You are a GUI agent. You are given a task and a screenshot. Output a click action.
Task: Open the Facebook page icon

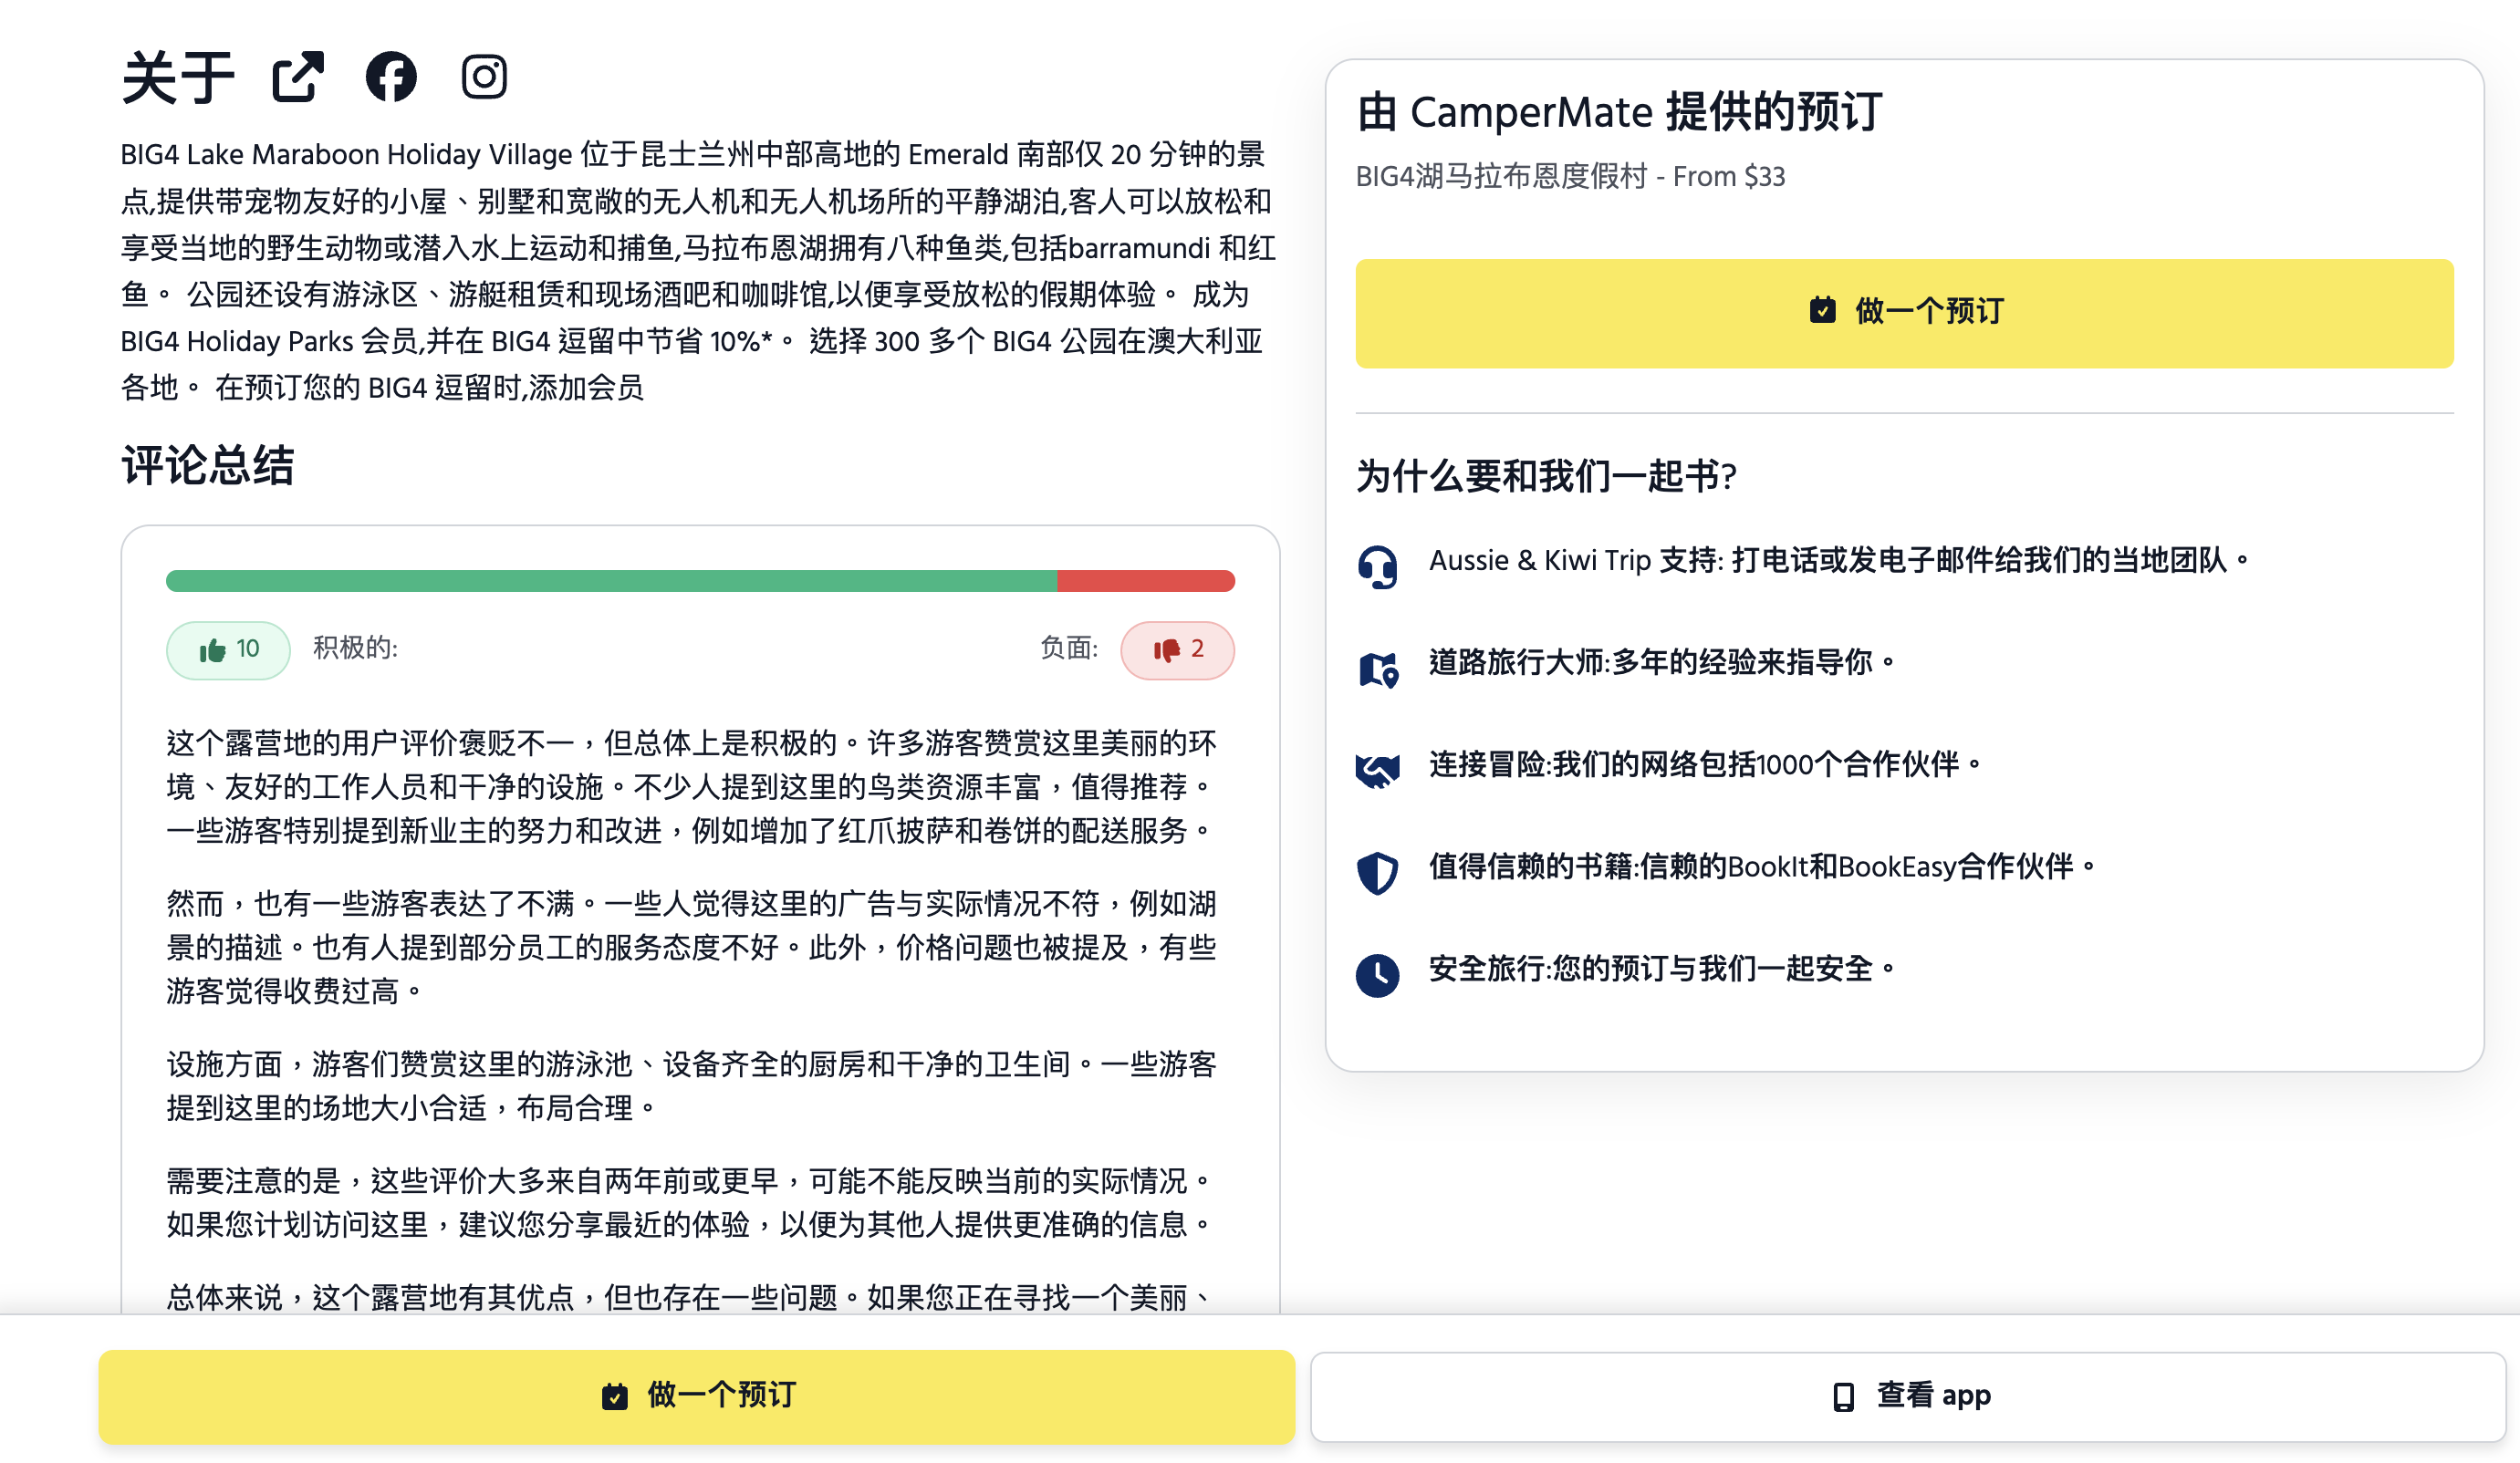[x=391, y=77]
